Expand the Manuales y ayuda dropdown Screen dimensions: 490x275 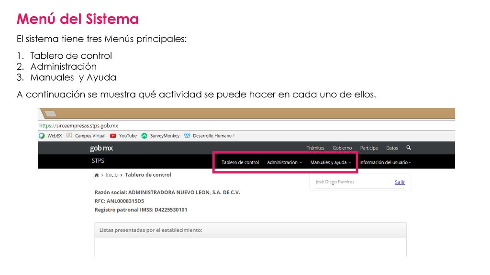[331, 162]
